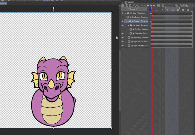Hide the Dragon Body layer

[x=123, y=37]
